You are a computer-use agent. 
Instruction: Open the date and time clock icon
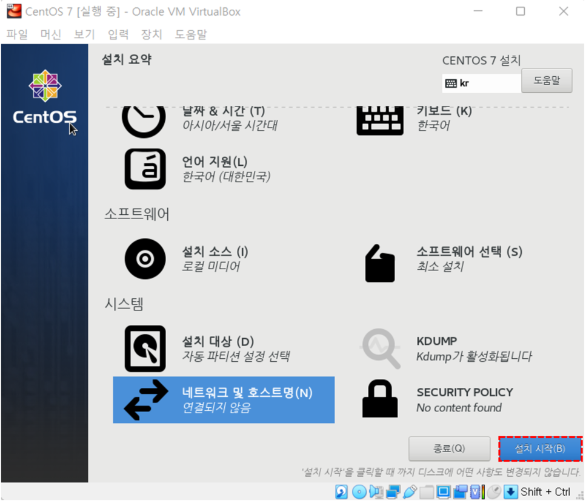click(x=144, y=122)
